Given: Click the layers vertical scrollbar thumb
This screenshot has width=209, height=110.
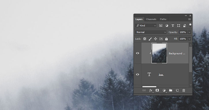Looking at the screenshot, I should click(x=191, y=59).
